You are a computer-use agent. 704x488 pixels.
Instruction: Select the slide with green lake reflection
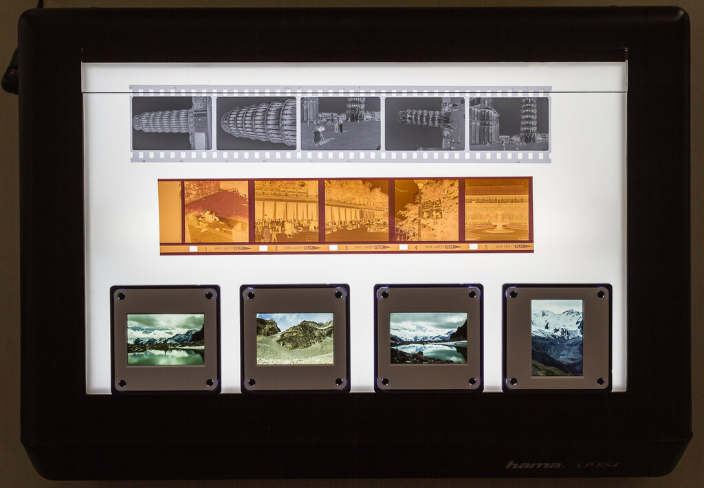166,340
